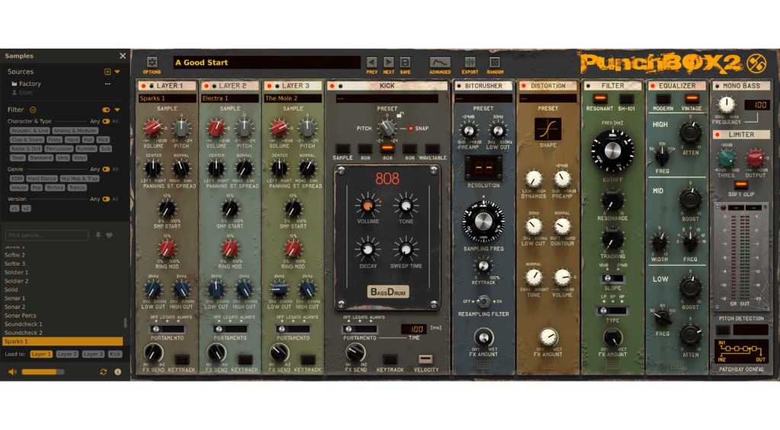
Task: Load sample to Kick slot
Action: [115, 354]
